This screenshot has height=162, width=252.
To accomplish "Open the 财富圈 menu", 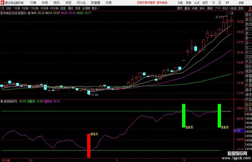I will (x=95, y=3).
